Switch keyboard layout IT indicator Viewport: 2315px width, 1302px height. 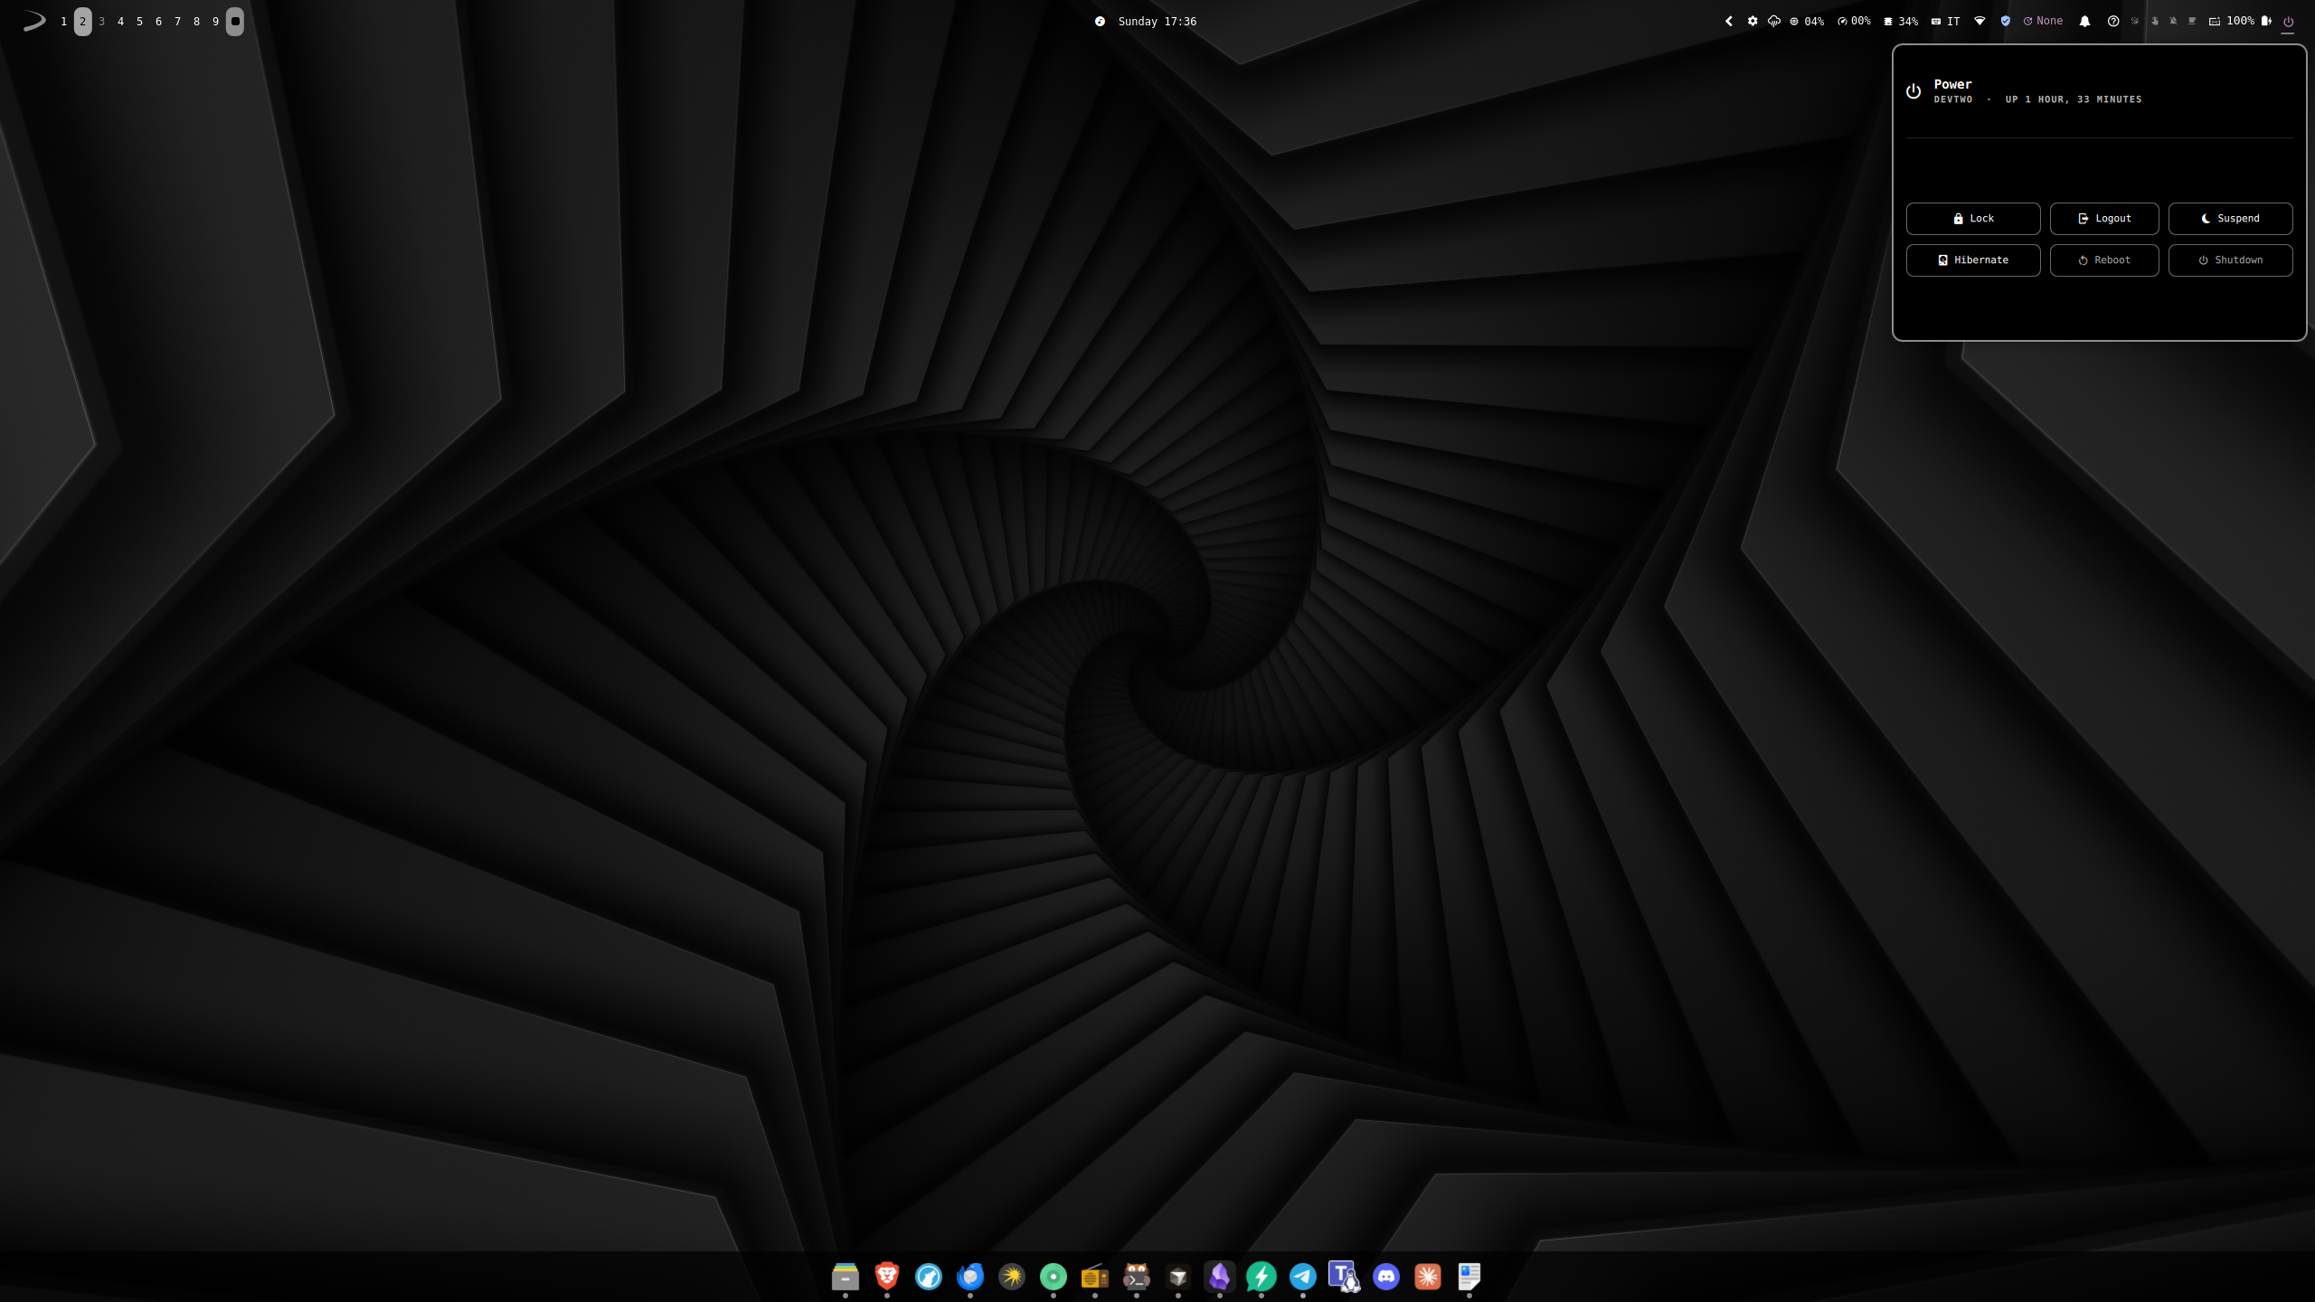pyautogui.click(x=1945, y=21)
